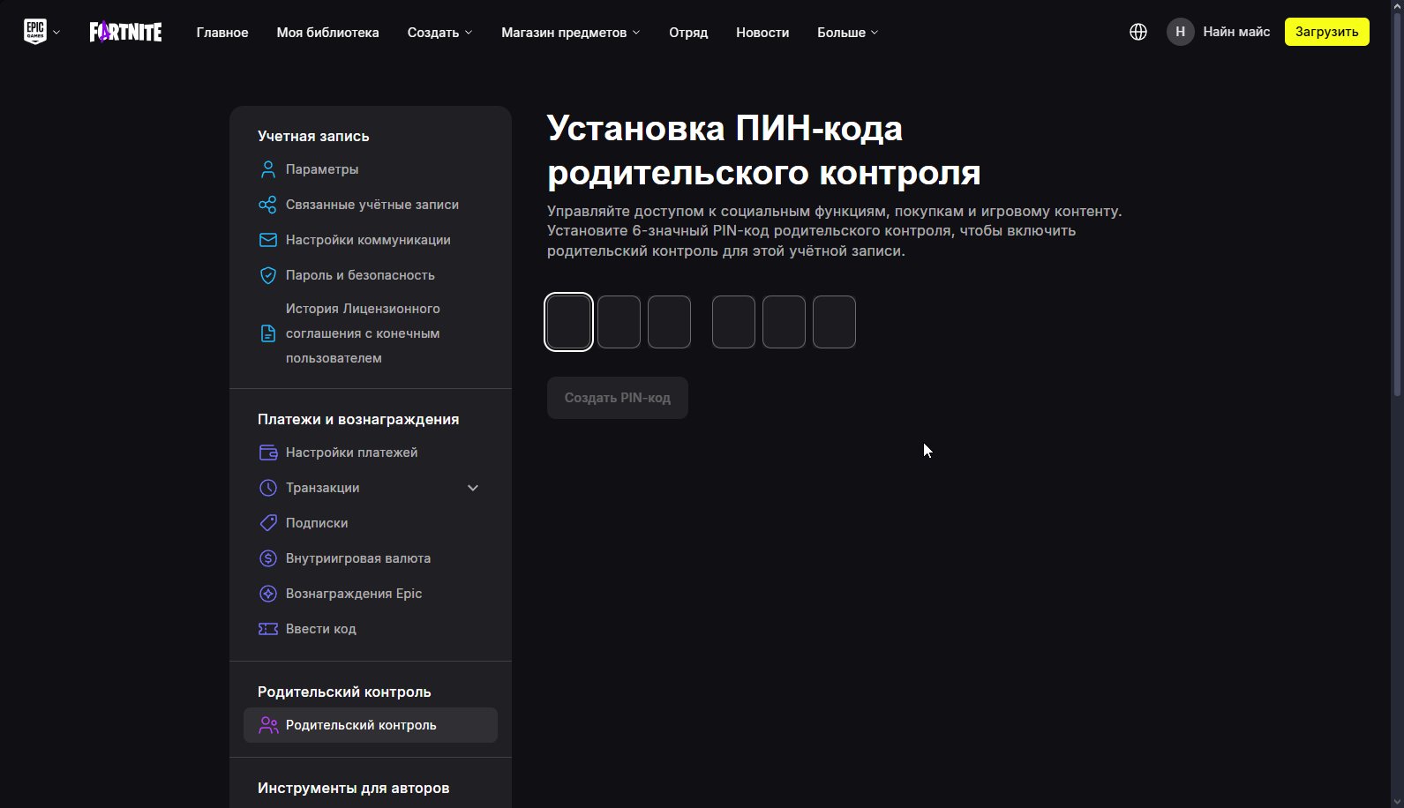This screenshot has width=1404, height=808.
Task: Focus the first PIN digit field
Action: [568, 322]
